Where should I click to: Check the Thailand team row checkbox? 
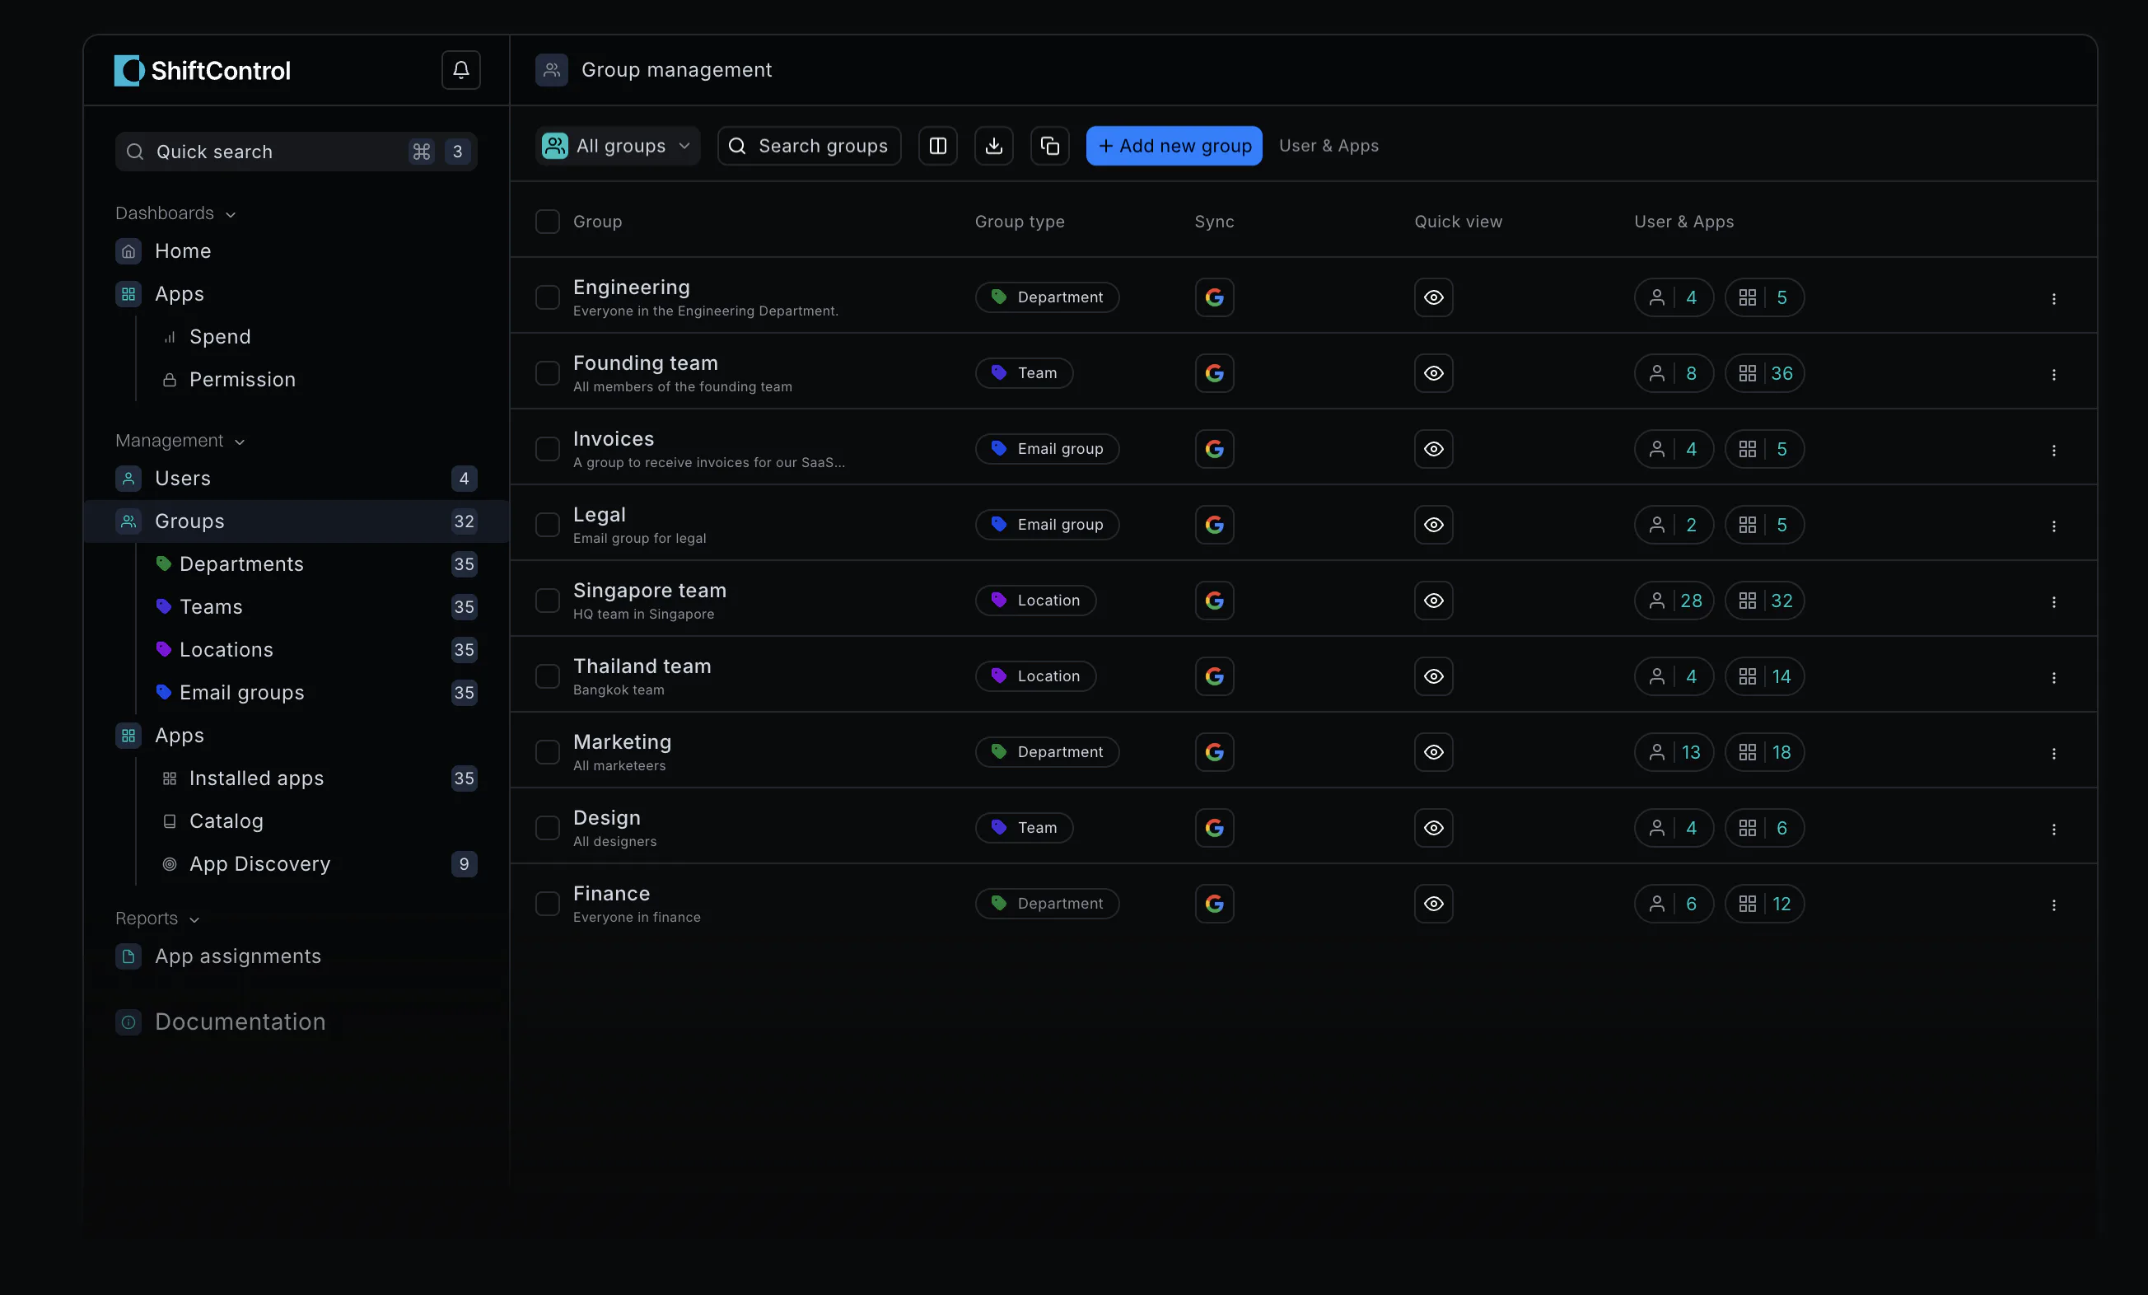point(548,676)
